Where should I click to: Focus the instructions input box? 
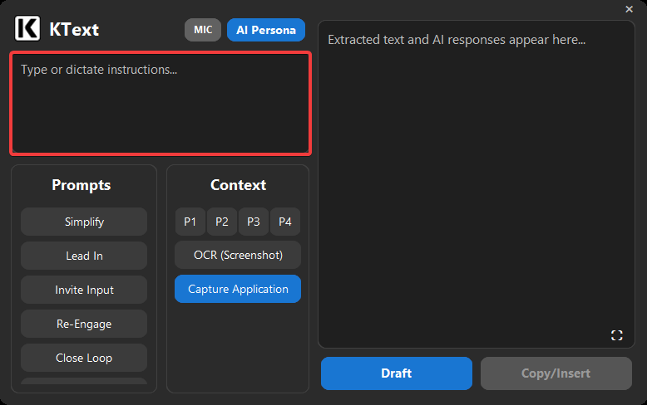pos(161,104)
